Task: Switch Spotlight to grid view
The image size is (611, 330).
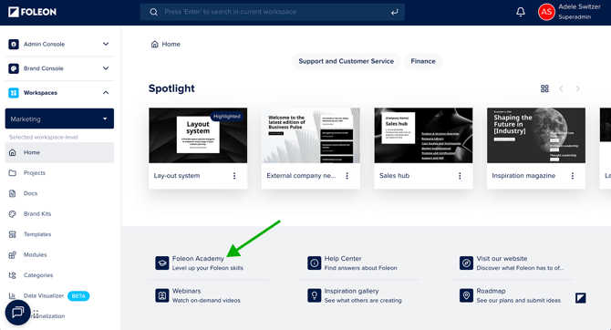Action: pos(544,88)
